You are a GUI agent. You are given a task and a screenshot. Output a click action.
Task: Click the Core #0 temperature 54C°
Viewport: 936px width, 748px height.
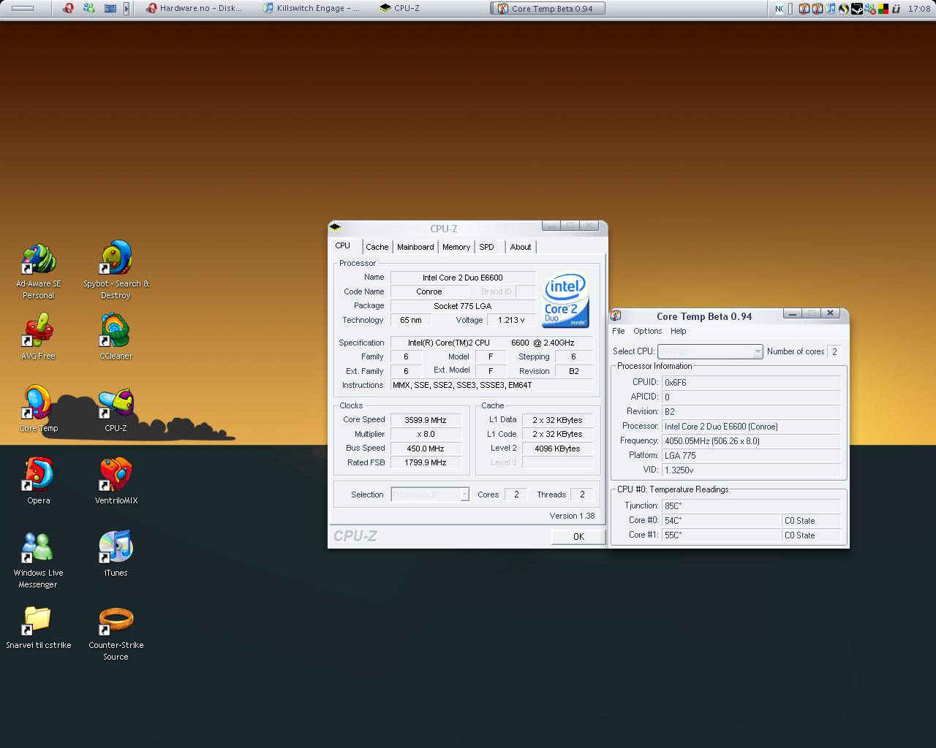click(x=721, y=521)
